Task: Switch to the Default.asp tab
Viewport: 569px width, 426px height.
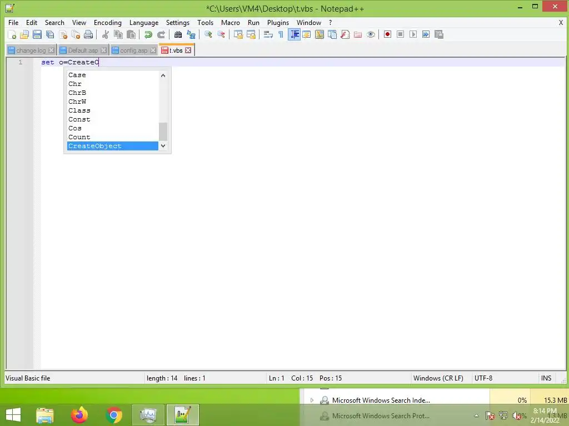Action: (x=83, y=50)
